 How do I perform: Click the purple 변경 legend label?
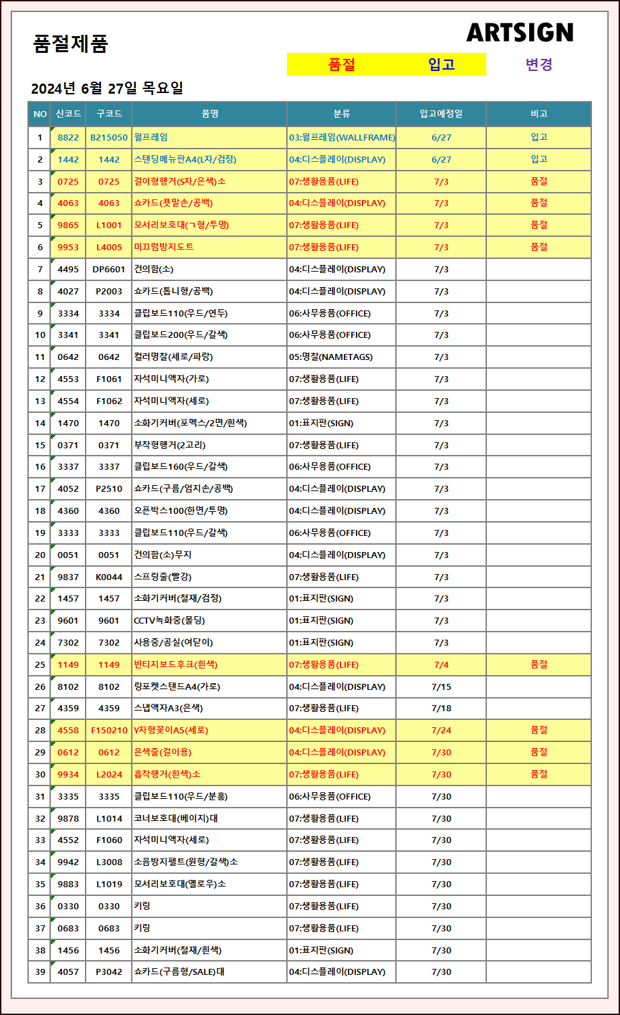click(x=538, y=64)
